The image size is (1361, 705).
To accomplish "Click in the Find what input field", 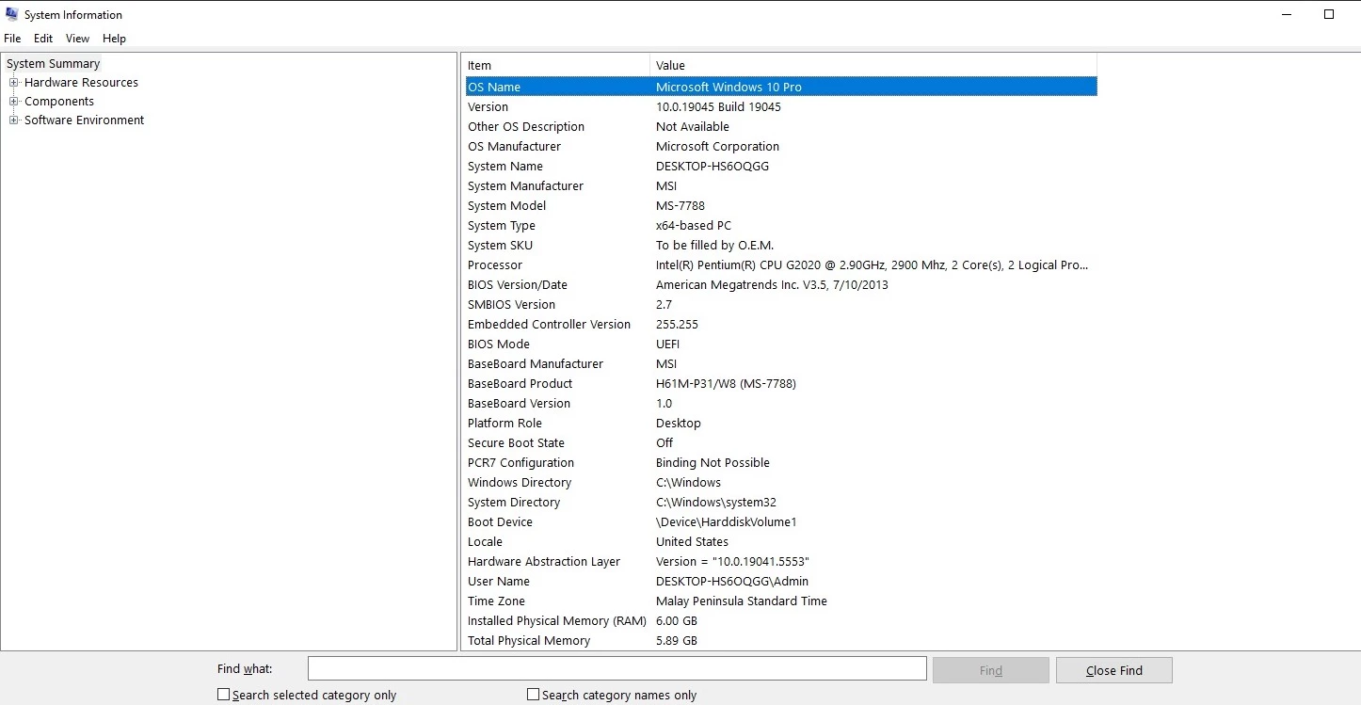I will tap(617, 669).
